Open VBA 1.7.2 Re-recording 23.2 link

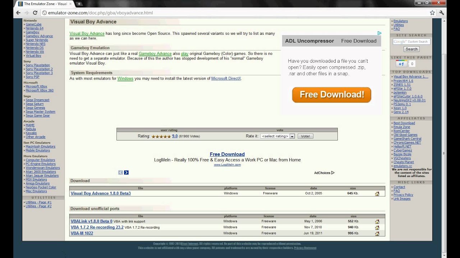[97, 227]
